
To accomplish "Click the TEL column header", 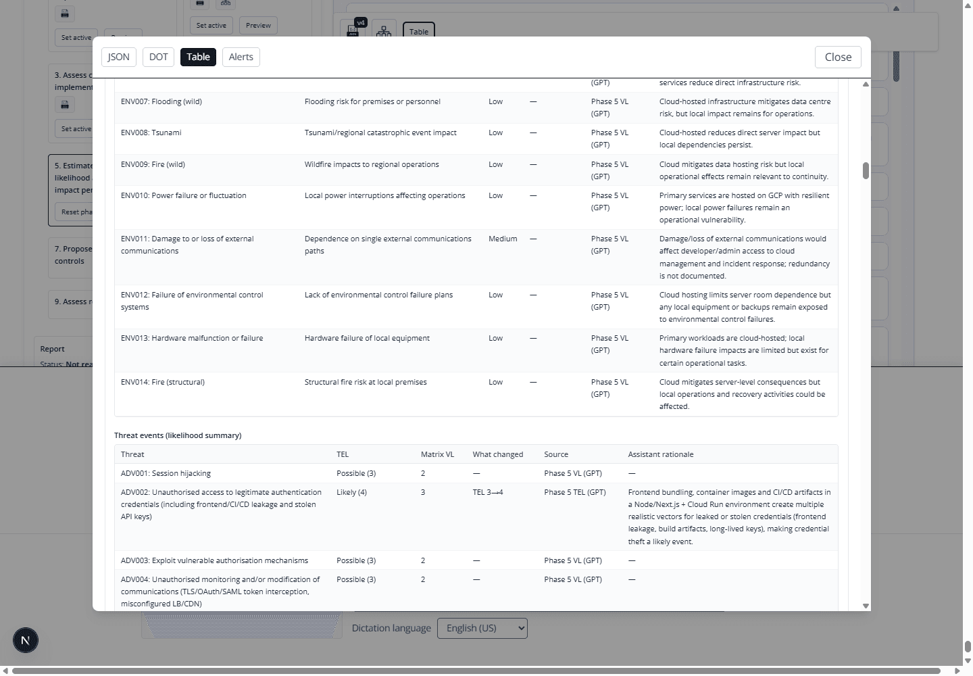I will 343,454.
